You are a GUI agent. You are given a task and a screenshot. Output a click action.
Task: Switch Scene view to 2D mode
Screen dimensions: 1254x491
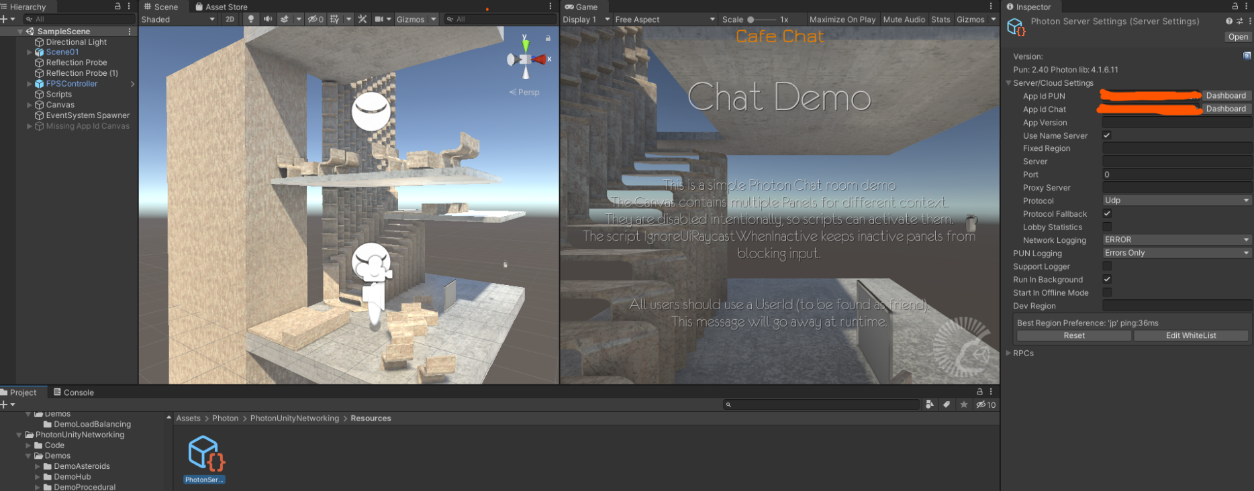[x=230, y=19]
